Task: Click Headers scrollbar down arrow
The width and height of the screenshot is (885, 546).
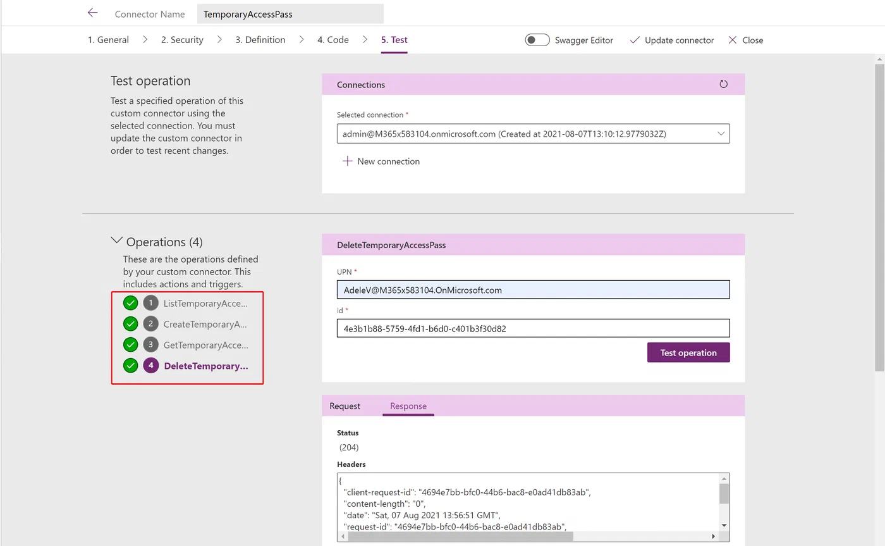Action: [x=724, y=526]
